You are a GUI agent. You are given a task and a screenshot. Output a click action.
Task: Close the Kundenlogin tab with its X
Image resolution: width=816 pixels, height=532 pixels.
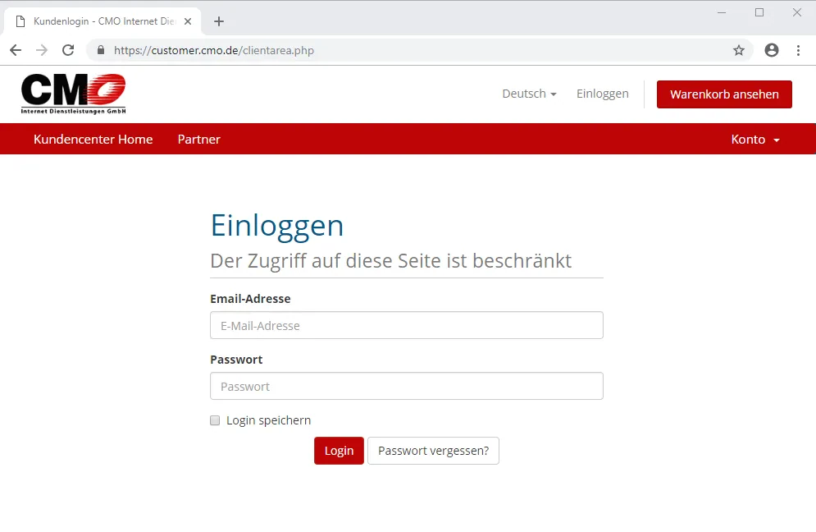pyautogui.click(x=188, y=21)
